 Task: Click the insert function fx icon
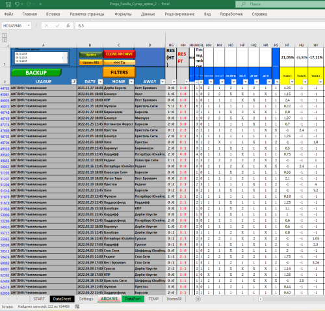click(68, 25)
